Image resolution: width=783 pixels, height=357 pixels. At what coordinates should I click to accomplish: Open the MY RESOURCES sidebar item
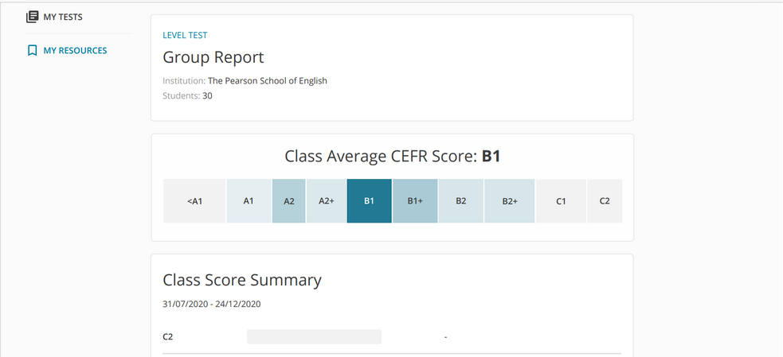pos(66,50)
